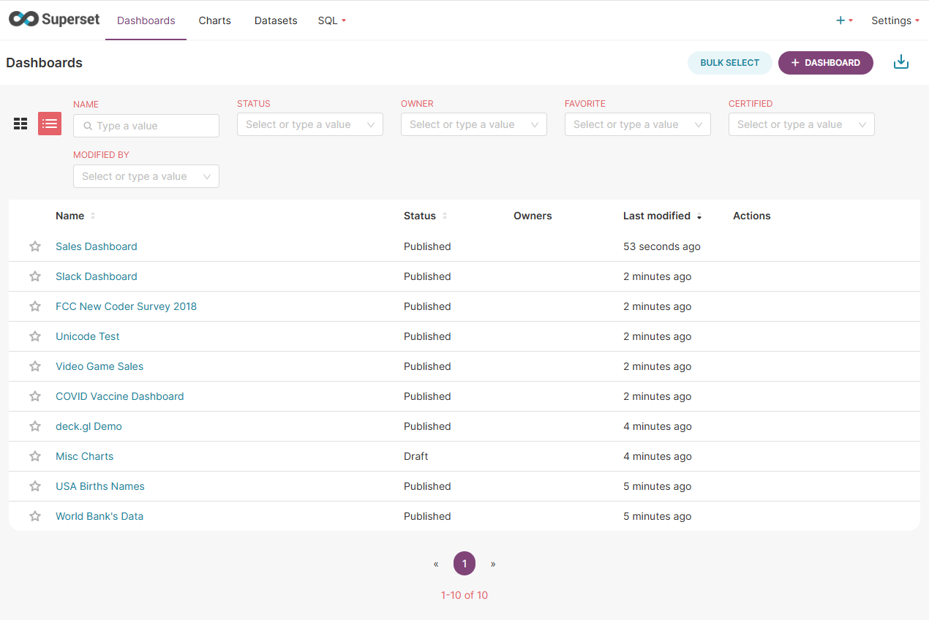Star FCC New Coder Survey 2018
The height and width of the screenshot is (620, 929).
point(35,306)
